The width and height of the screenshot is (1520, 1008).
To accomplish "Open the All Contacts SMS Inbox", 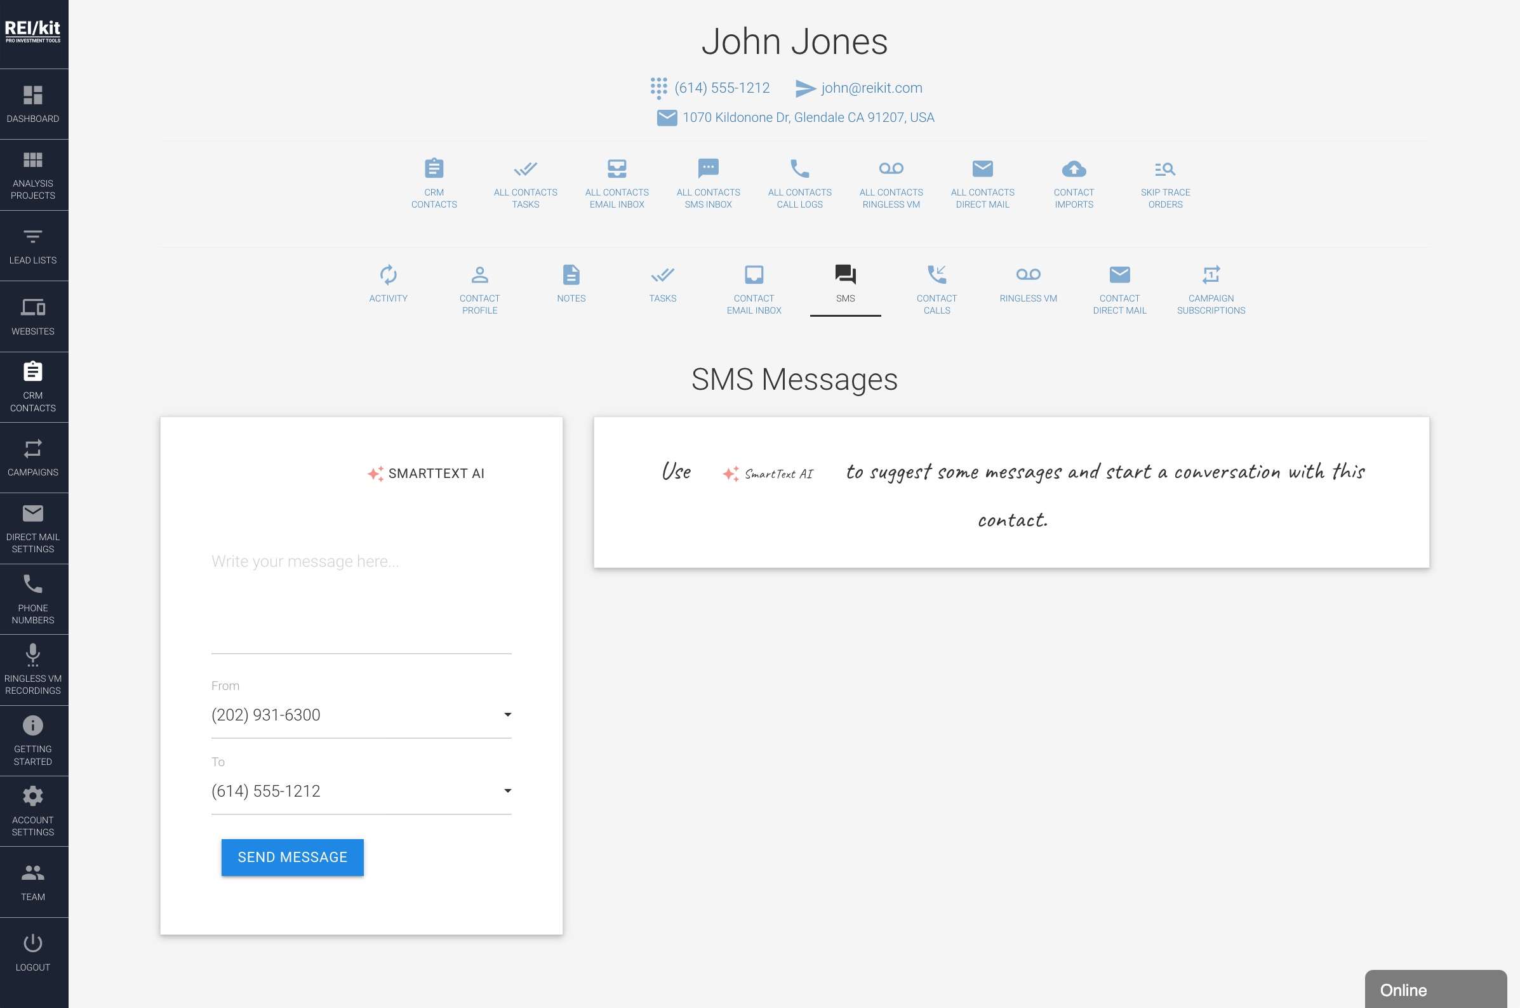I will 707,183.
